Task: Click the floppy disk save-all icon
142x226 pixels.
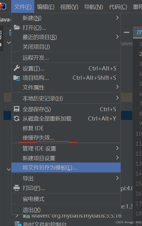Action: (17, 109)
